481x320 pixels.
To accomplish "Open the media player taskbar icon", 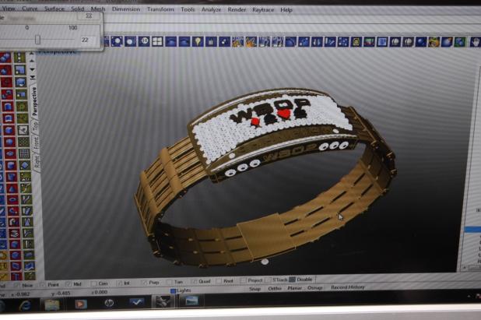I will point(80,304).
